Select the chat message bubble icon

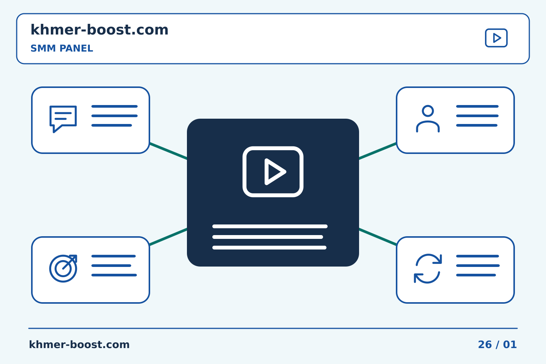63,119
